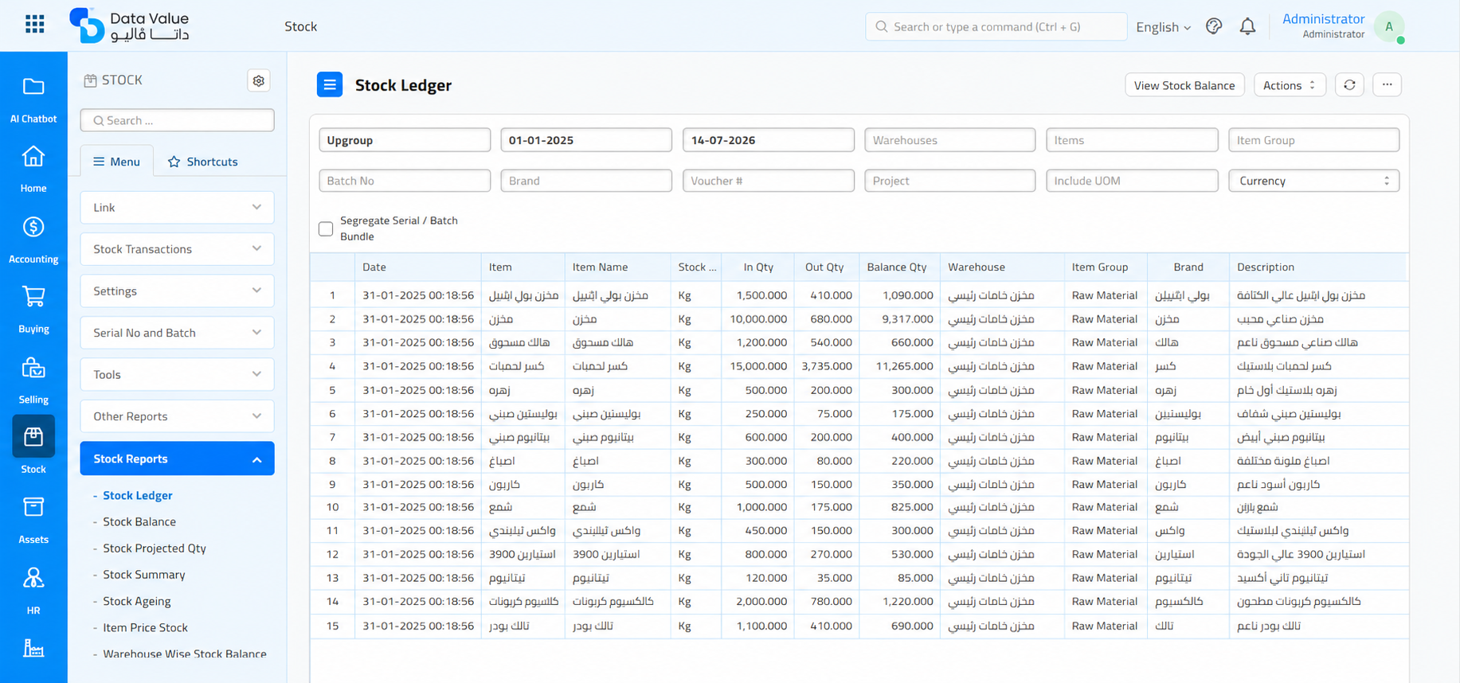Image resolution: width=1460 pixels, height=683 pixels.
Task: Click the In Qty column header
Action: (x=758, y=267)
